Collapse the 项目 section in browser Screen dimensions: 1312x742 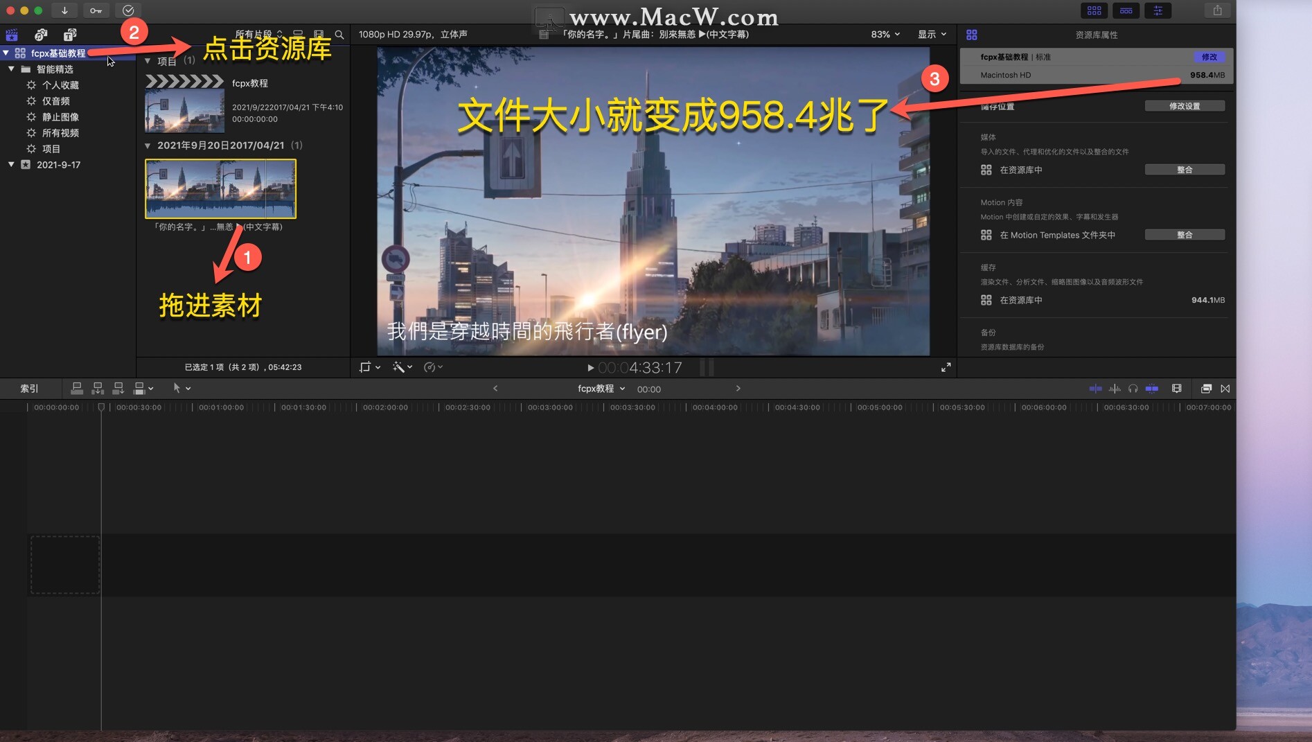click(148, 61)
